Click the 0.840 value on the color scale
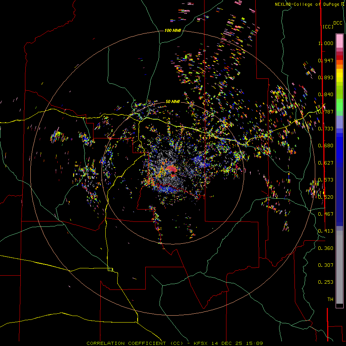The image size is (346, 346). (x=326, y=95)
